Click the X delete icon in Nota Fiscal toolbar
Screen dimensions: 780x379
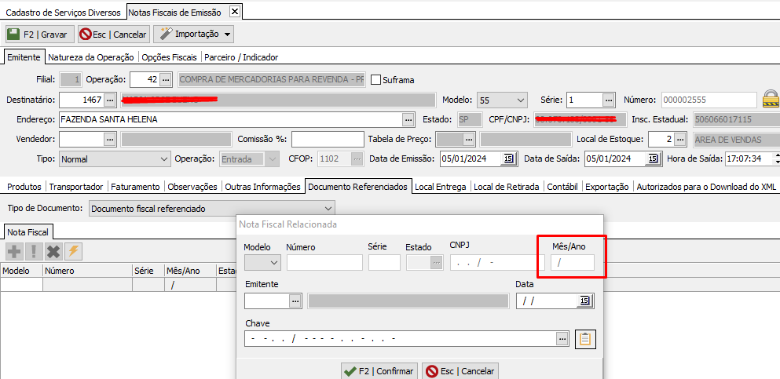click(x=53, y=251)
